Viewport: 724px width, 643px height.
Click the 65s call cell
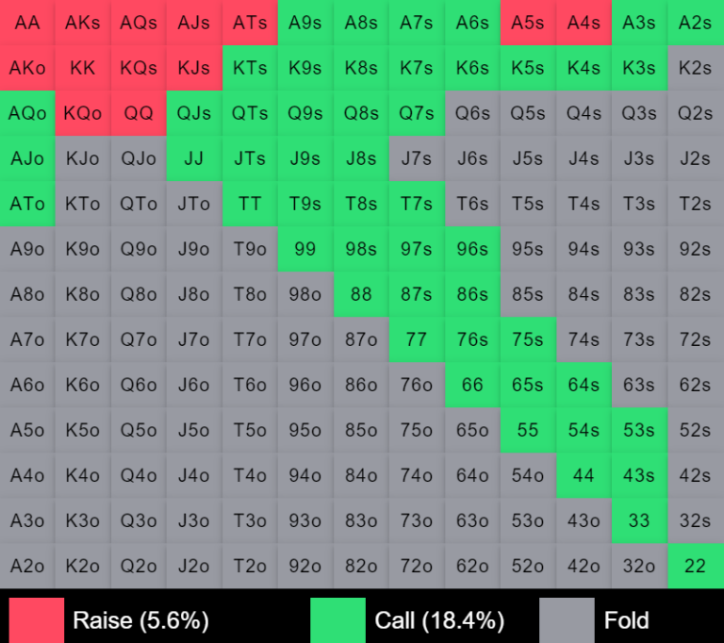click(x=528, y=385)
